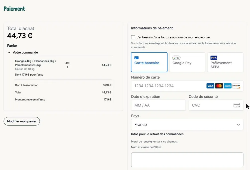Image resolution: width=250 pixels, height=170 pixels.
Task: Select the Carte bancaire payment tab
Action: tap(149, 62)
